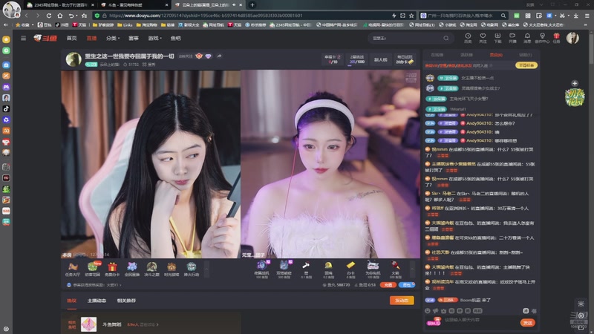The image size is (594, 334).
Task: Expand the 斗鱼舞蹈 row arrow
Action: click(x=157, y=324)
